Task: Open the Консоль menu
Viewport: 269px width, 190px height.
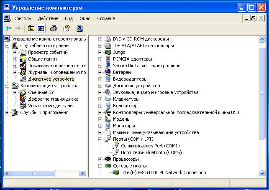Action: pyautogui.click(x=22, y=18)
